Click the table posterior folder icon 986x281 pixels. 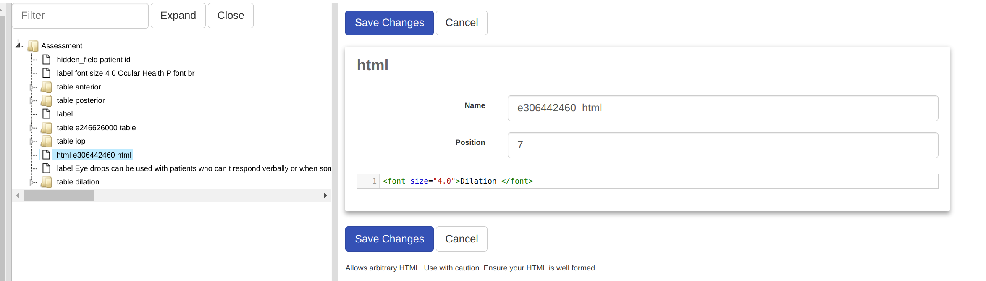pos(47,100)
